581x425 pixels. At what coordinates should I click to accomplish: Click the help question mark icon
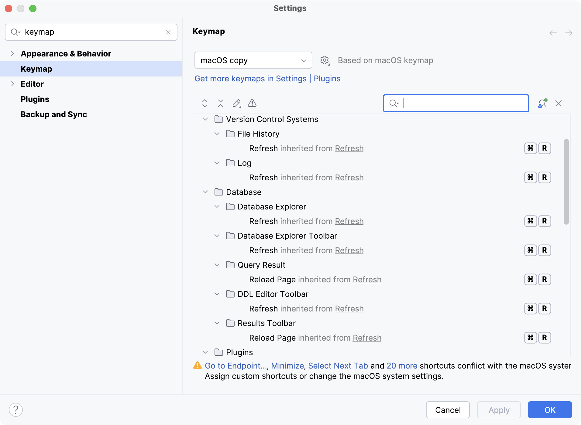coord(16,410)
